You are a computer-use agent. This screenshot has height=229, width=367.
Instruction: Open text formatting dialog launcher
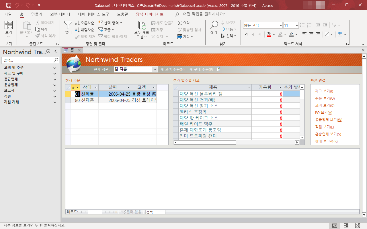click(x=348, y=44)
